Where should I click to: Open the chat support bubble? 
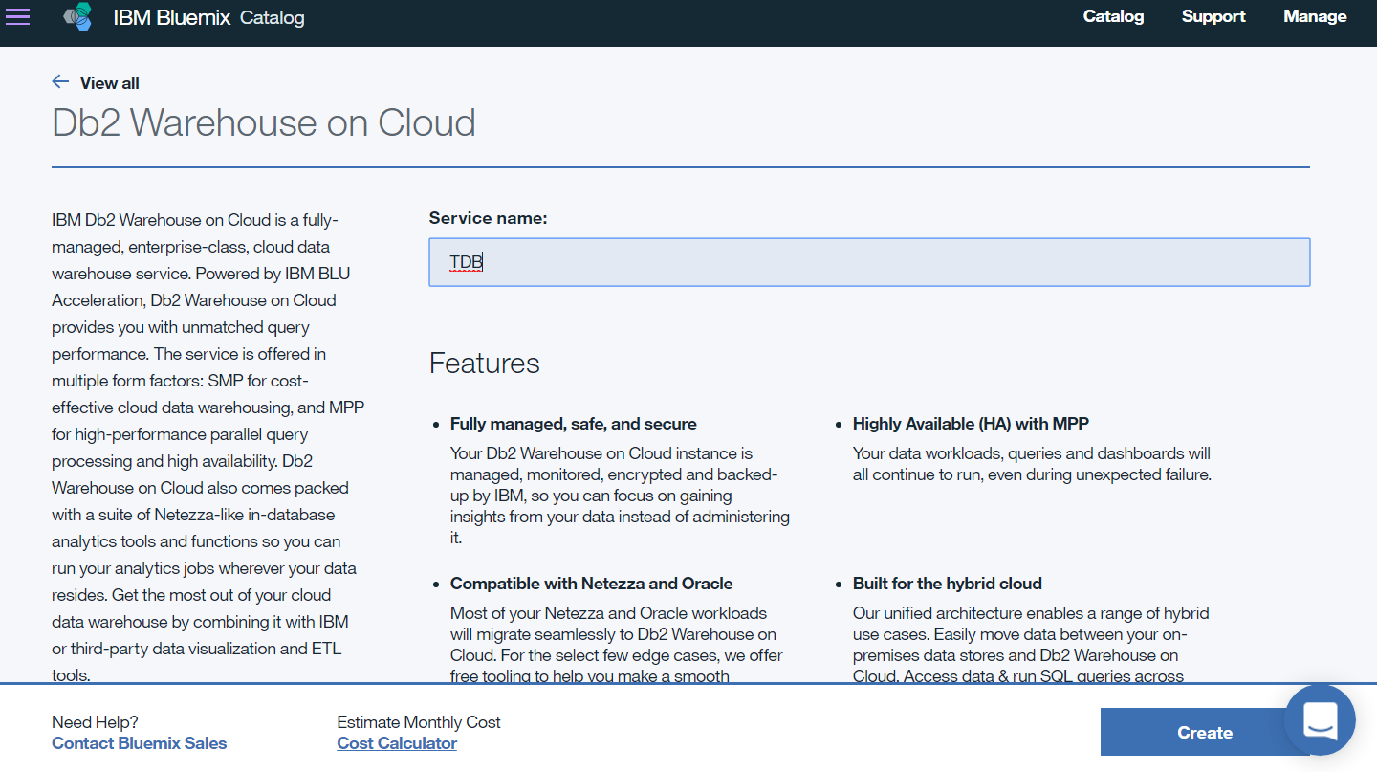click(1320, 720)
